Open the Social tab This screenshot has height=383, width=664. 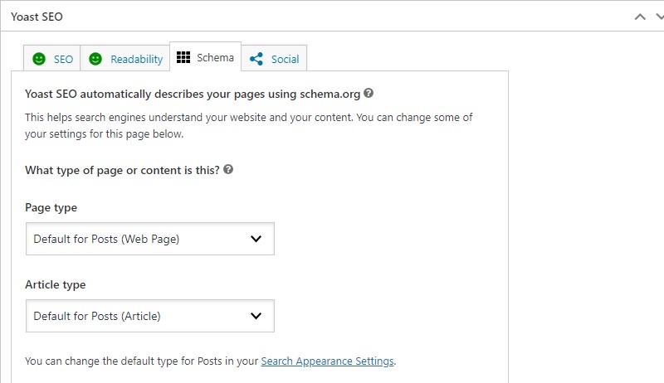pyautogui.click(x=274, y=58)
